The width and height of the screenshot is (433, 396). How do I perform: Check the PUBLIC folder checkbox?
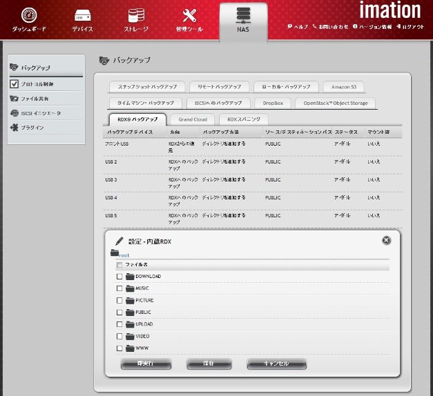[x=119, y=313]
